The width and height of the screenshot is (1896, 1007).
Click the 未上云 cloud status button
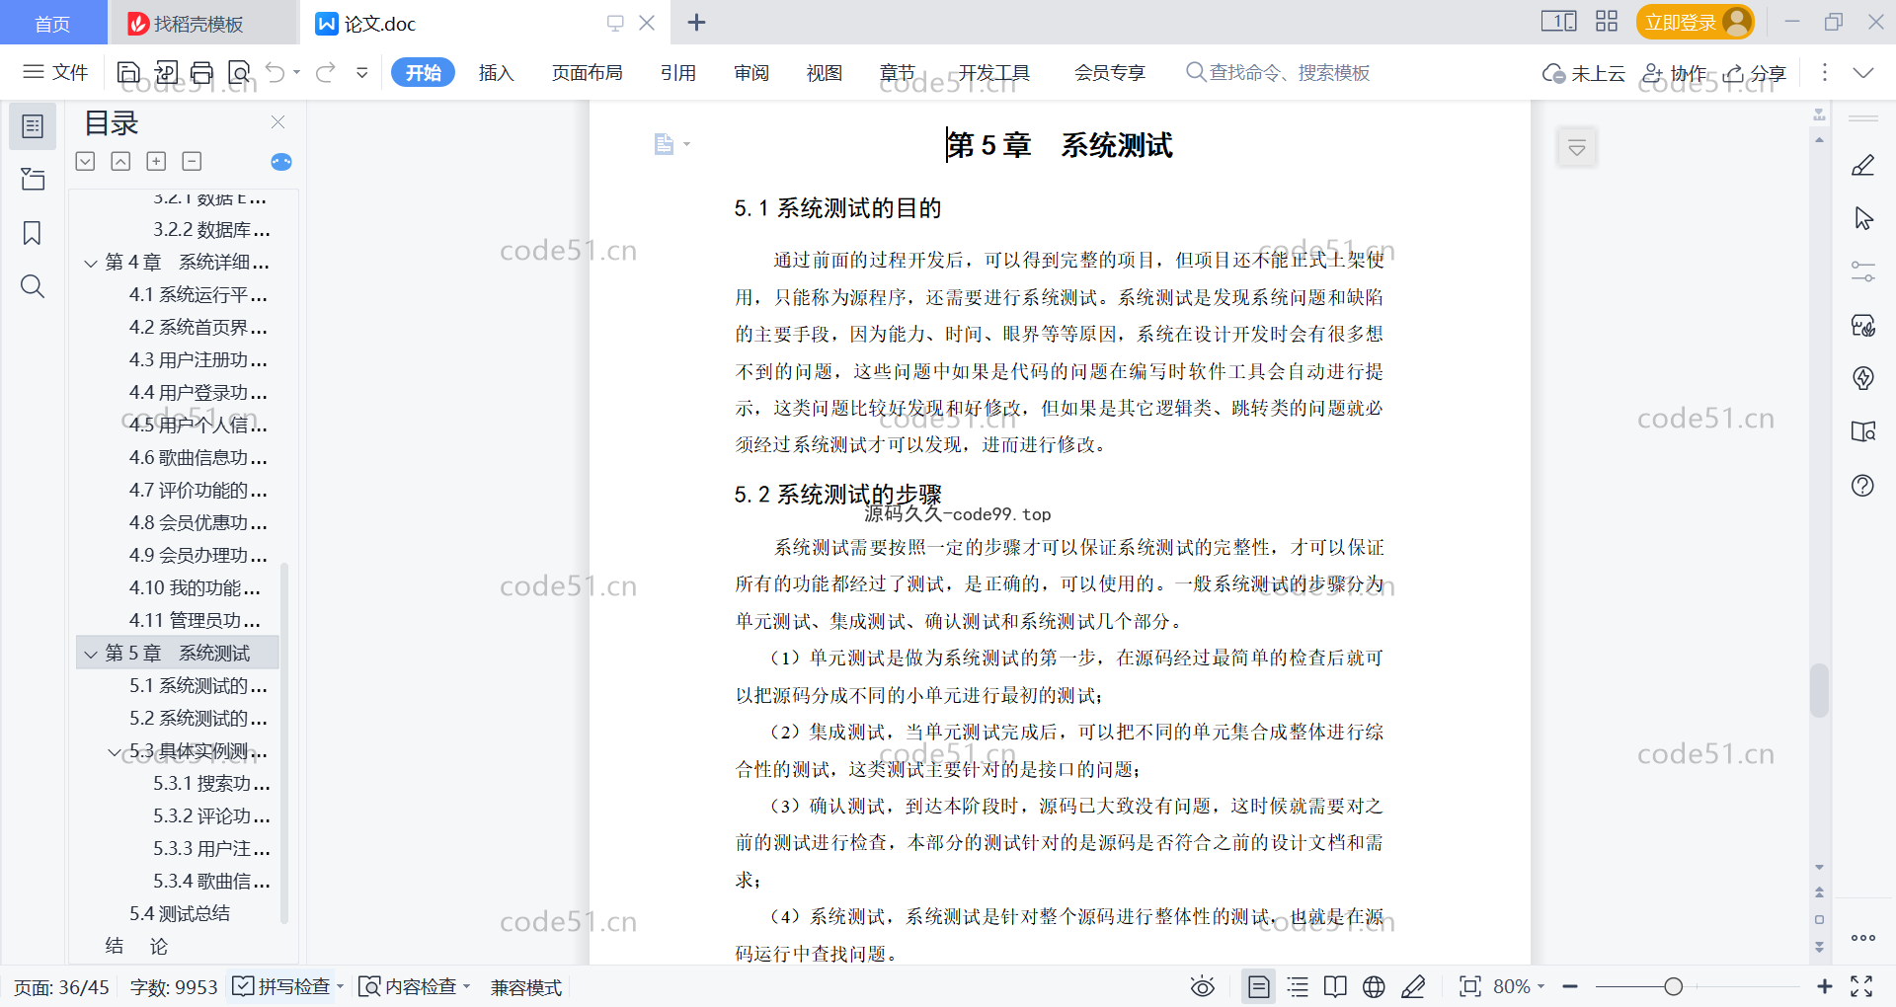coord(1583,73)
